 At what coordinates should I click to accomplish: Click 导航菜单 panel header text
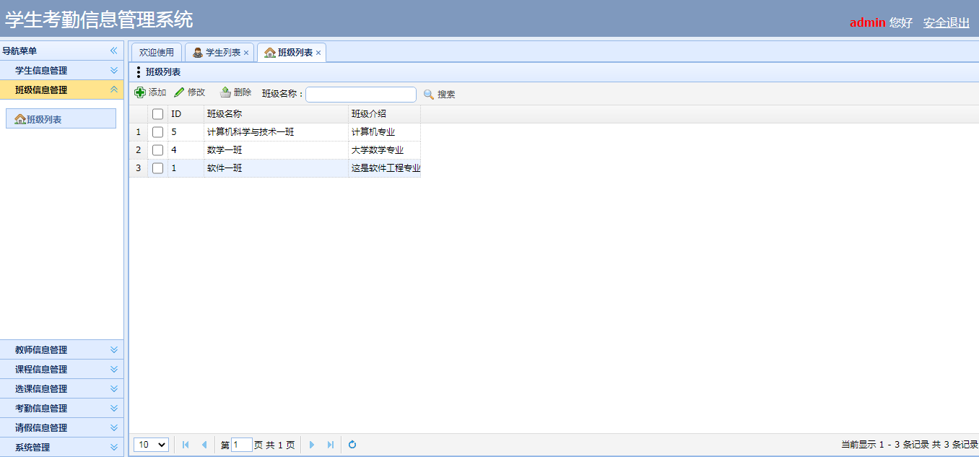point(19,51)
